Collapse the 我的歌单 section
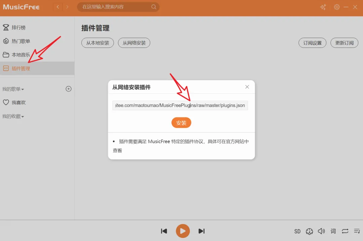 click(13, 89)
